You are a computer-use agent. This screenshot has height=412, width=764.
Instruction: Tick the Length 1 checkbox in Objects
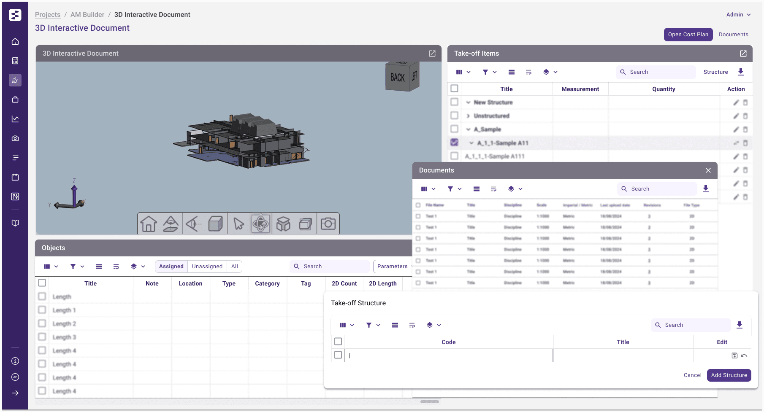(x=42, y=310)
